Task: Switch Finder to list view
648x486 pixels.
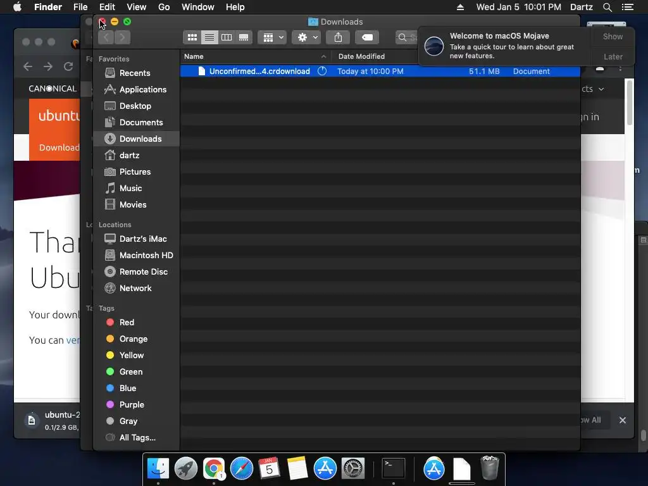Action: point(209,37)
